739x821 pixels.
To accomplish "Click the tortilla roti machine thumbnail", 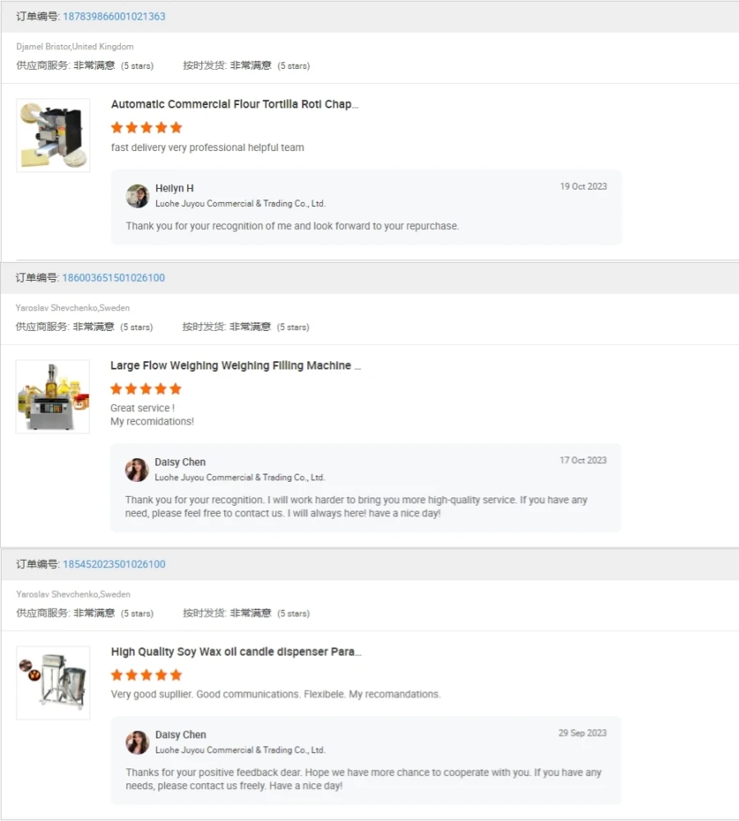I will click(53, 135).
